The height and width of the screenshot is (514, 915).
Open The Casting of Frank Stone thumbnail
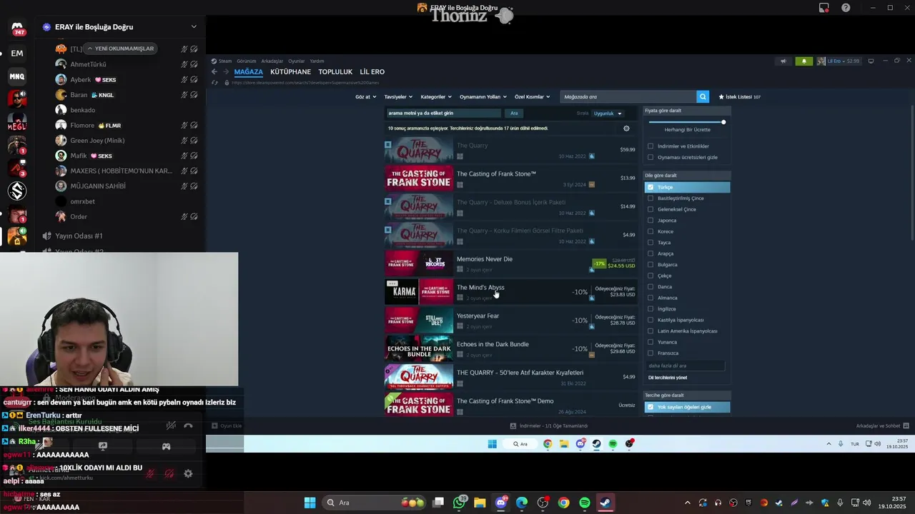coord(419,178)
